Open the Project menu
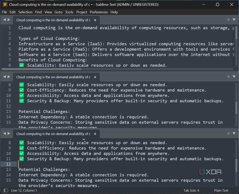This screenshot has width=239, height=194. click(x=82, y=12)
